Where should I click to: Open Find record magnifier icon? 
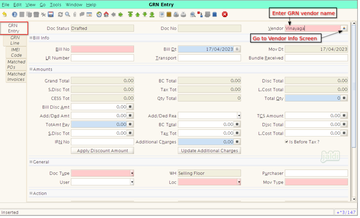point(67,14)
